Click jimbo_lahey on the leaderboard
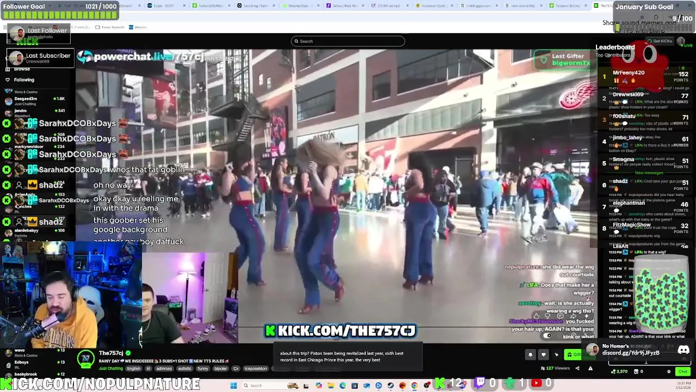Screen dimensions: 696x392 (627, 138)
